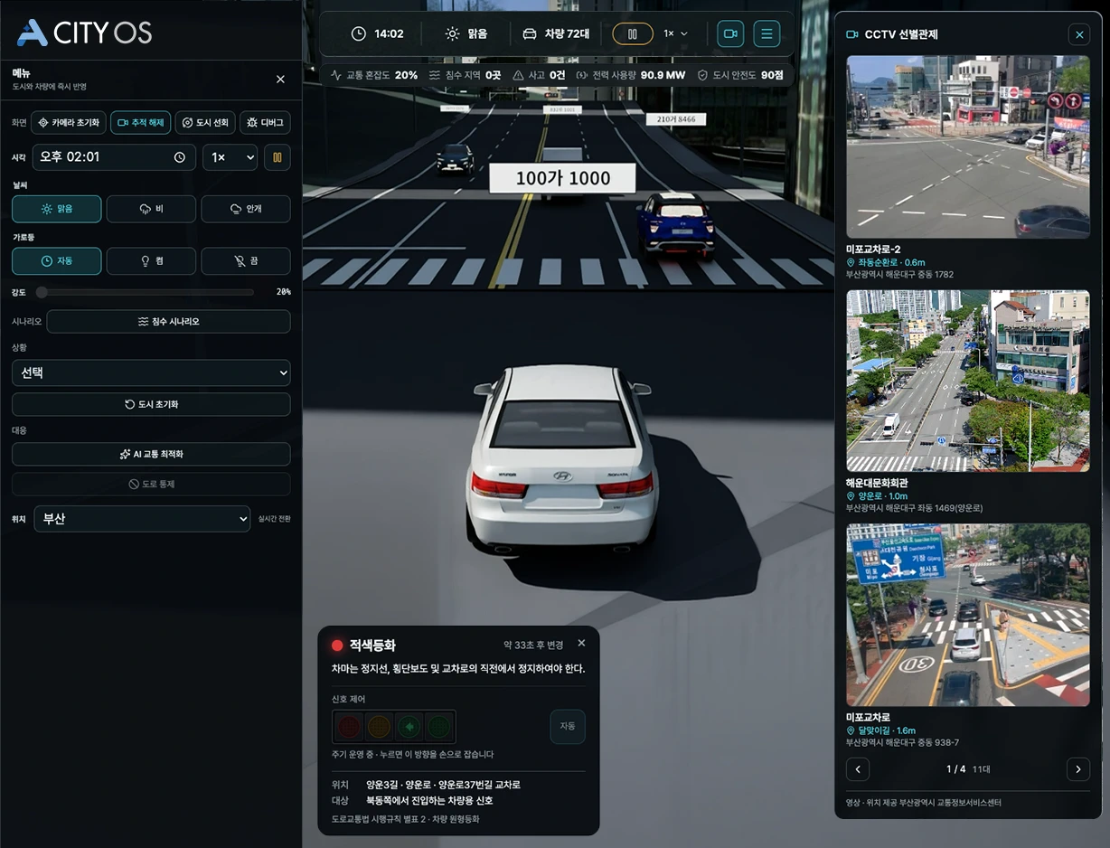Click the 맑음 weather indicator in top bar
This screenshot has width=1110, height=848.
point(466,34)
